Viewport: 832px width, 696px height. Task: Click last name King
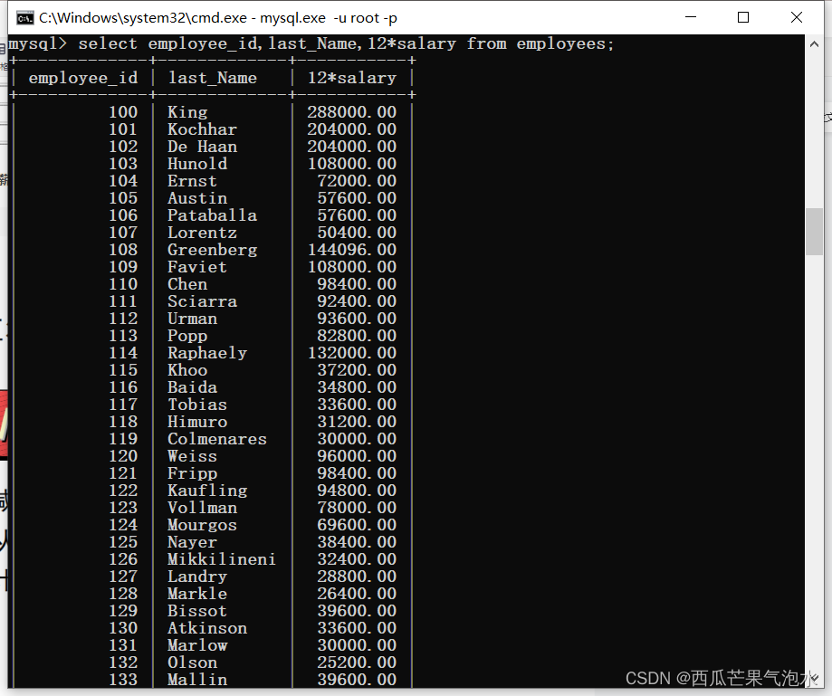pyautogui.click(x=187, y=112)
